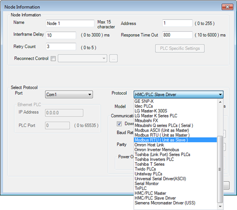Click the Retry Count field
This screenshot has width=237, height=210.
61,46
